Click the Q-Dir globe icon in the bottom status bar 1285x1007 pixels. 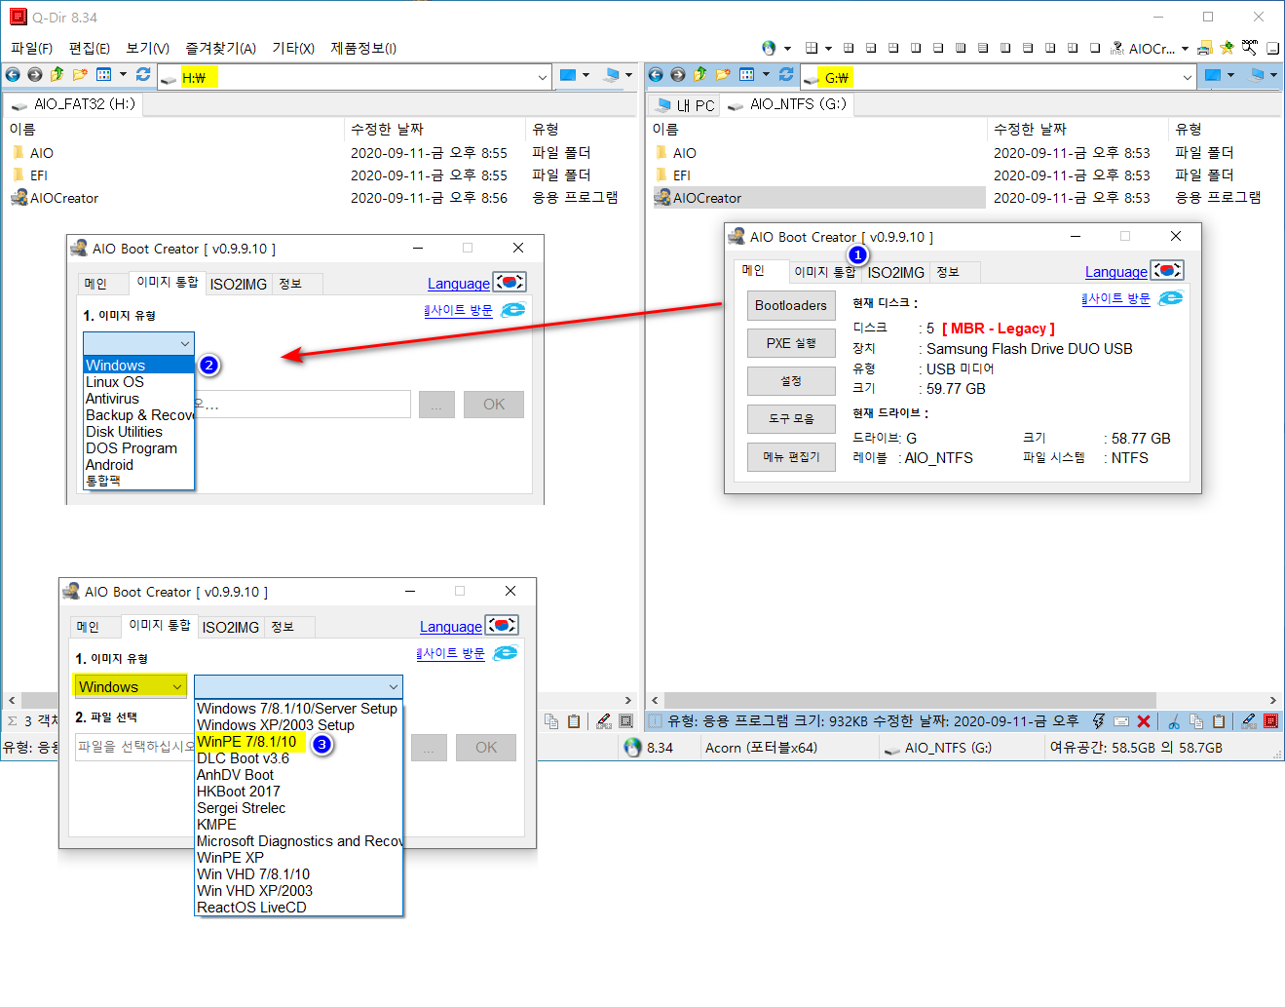(x=633, y=748)
